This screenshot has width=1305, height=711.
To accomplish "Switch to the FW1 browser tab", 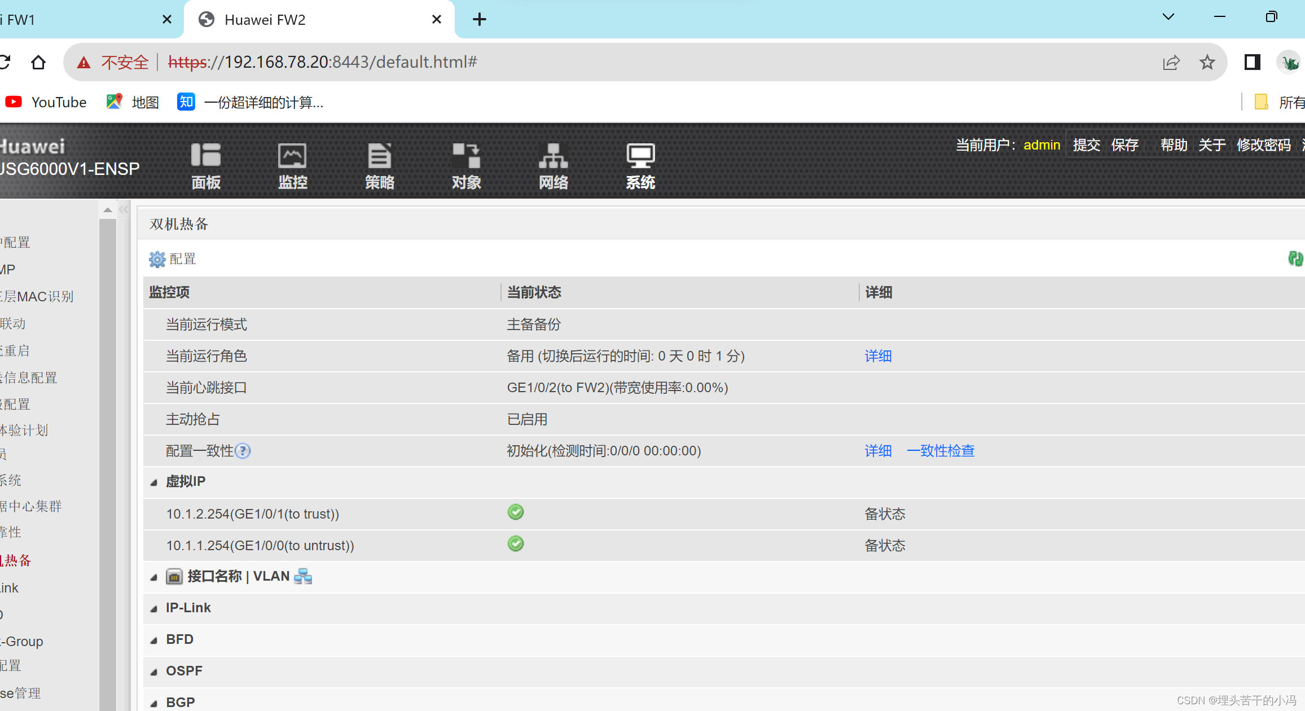I will 68,20.
